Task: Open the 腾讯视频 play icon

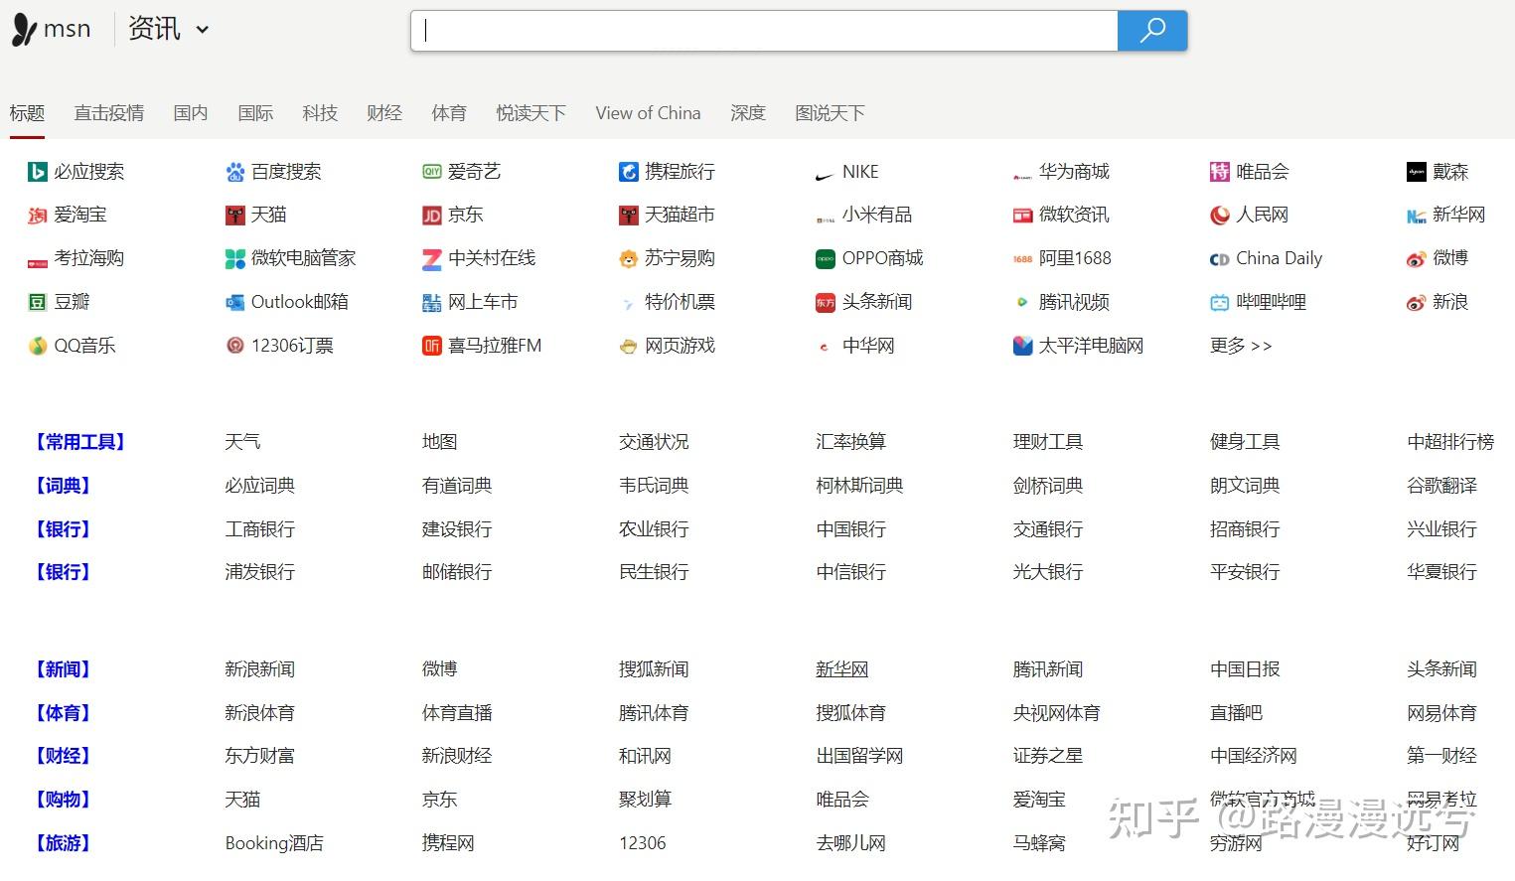Action: tap(1022, 302)
